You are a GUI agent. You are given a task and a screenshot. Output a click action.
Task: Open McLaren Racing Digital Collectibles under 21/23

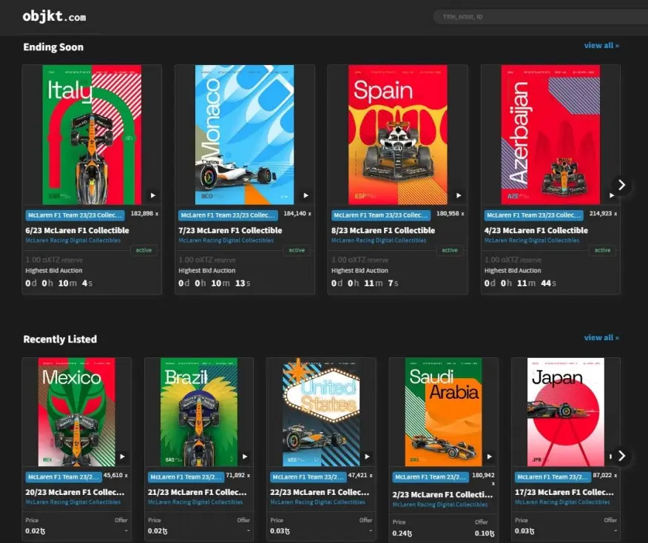tap(195, 502)
